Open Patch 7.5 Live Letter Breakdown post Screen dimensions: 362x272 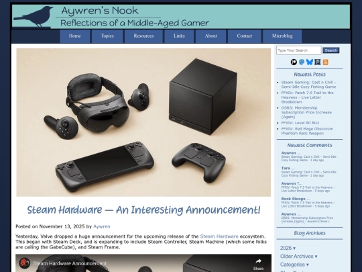(307, 97)
